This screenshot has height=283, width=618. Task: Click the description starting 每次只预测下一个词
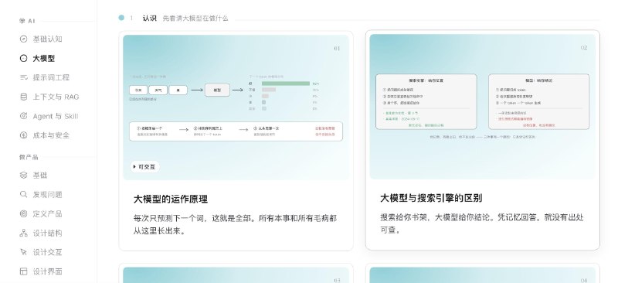click(x=235, y=224)
